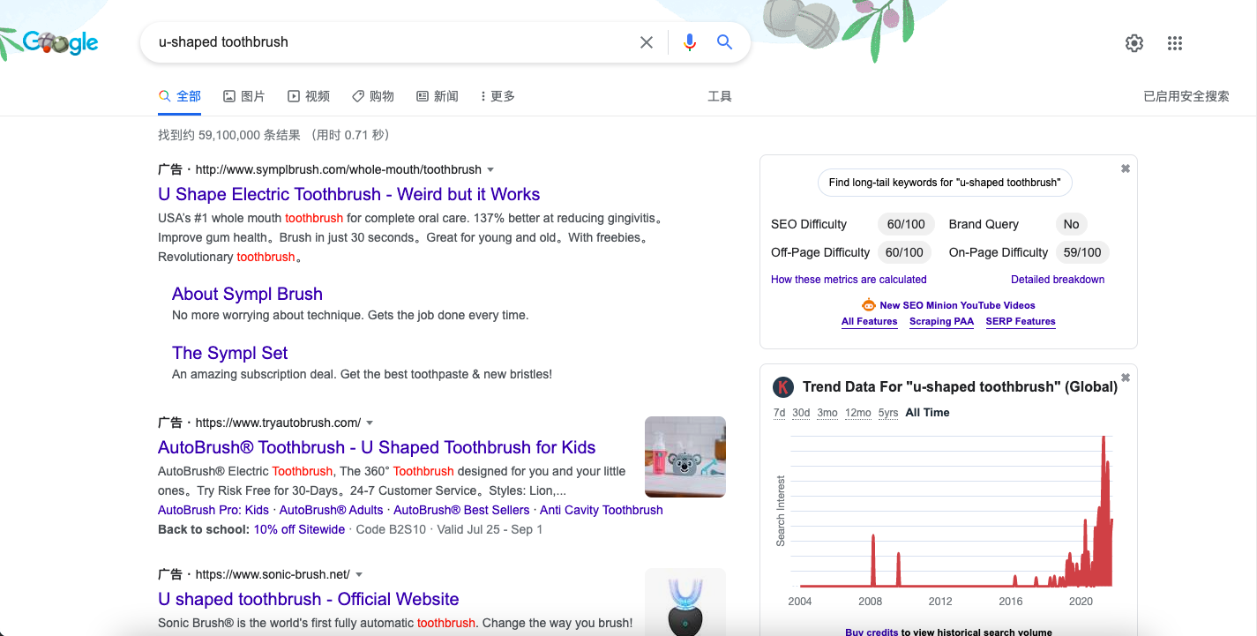Open the 购物 (Shopping) tab

tap(373, 96)
